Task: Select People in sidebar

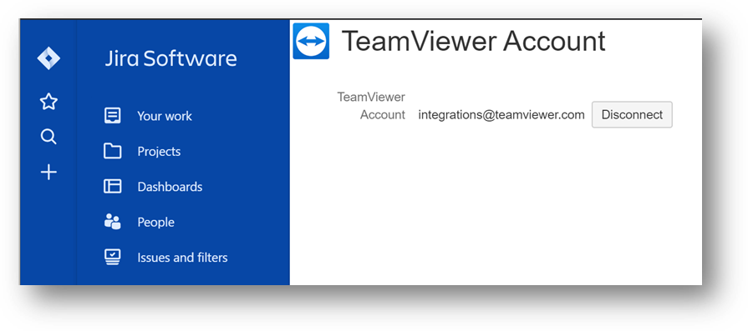Action: click(156, 222)
